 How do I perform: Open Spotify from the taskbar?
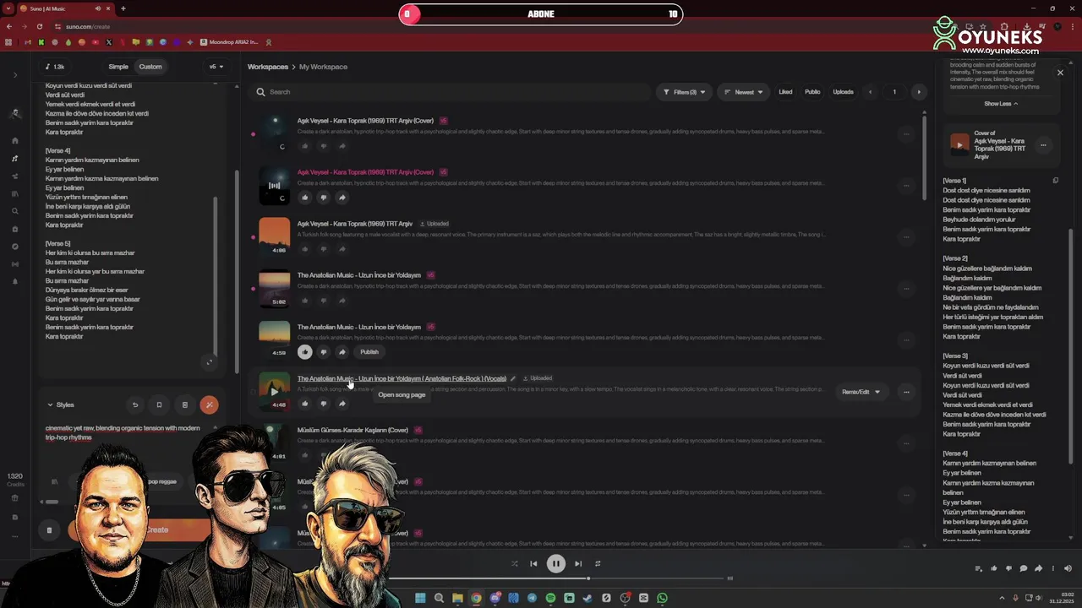(550, 598)
